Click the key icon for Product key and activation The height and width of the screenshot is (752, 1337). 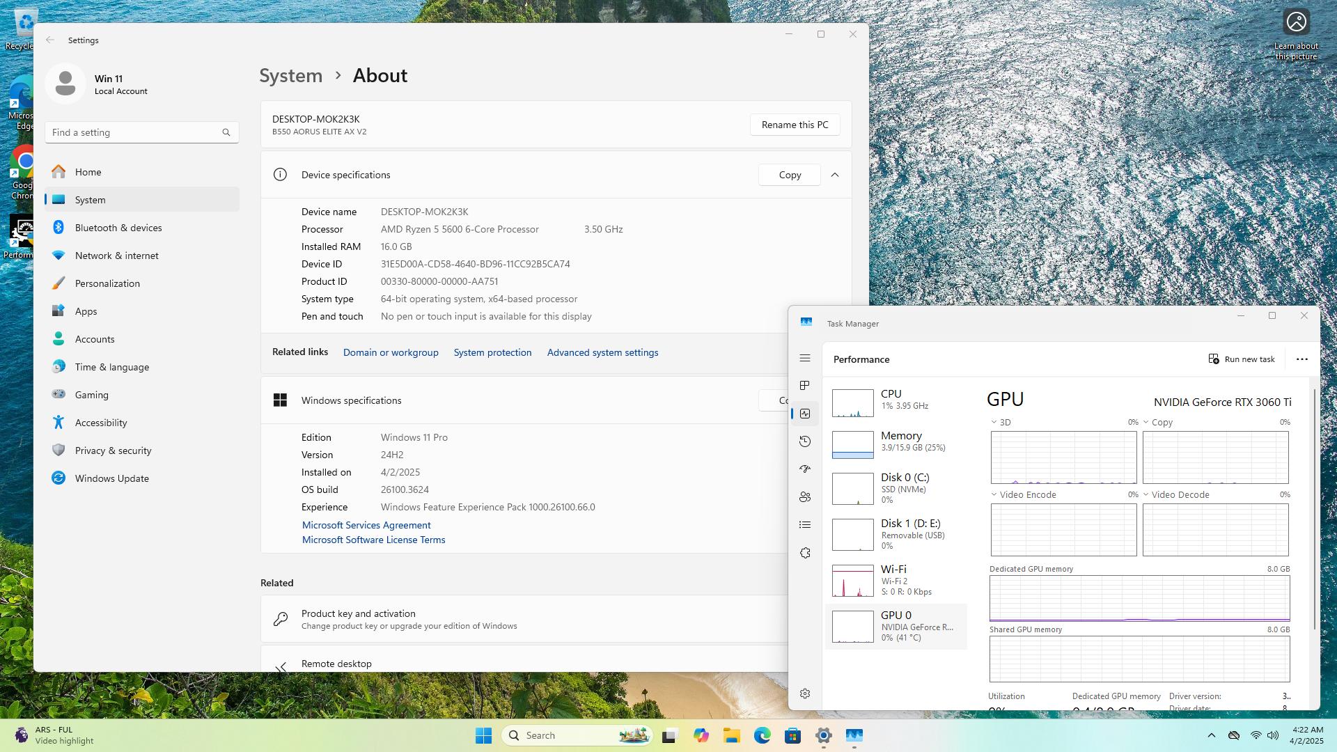(281, 619)
